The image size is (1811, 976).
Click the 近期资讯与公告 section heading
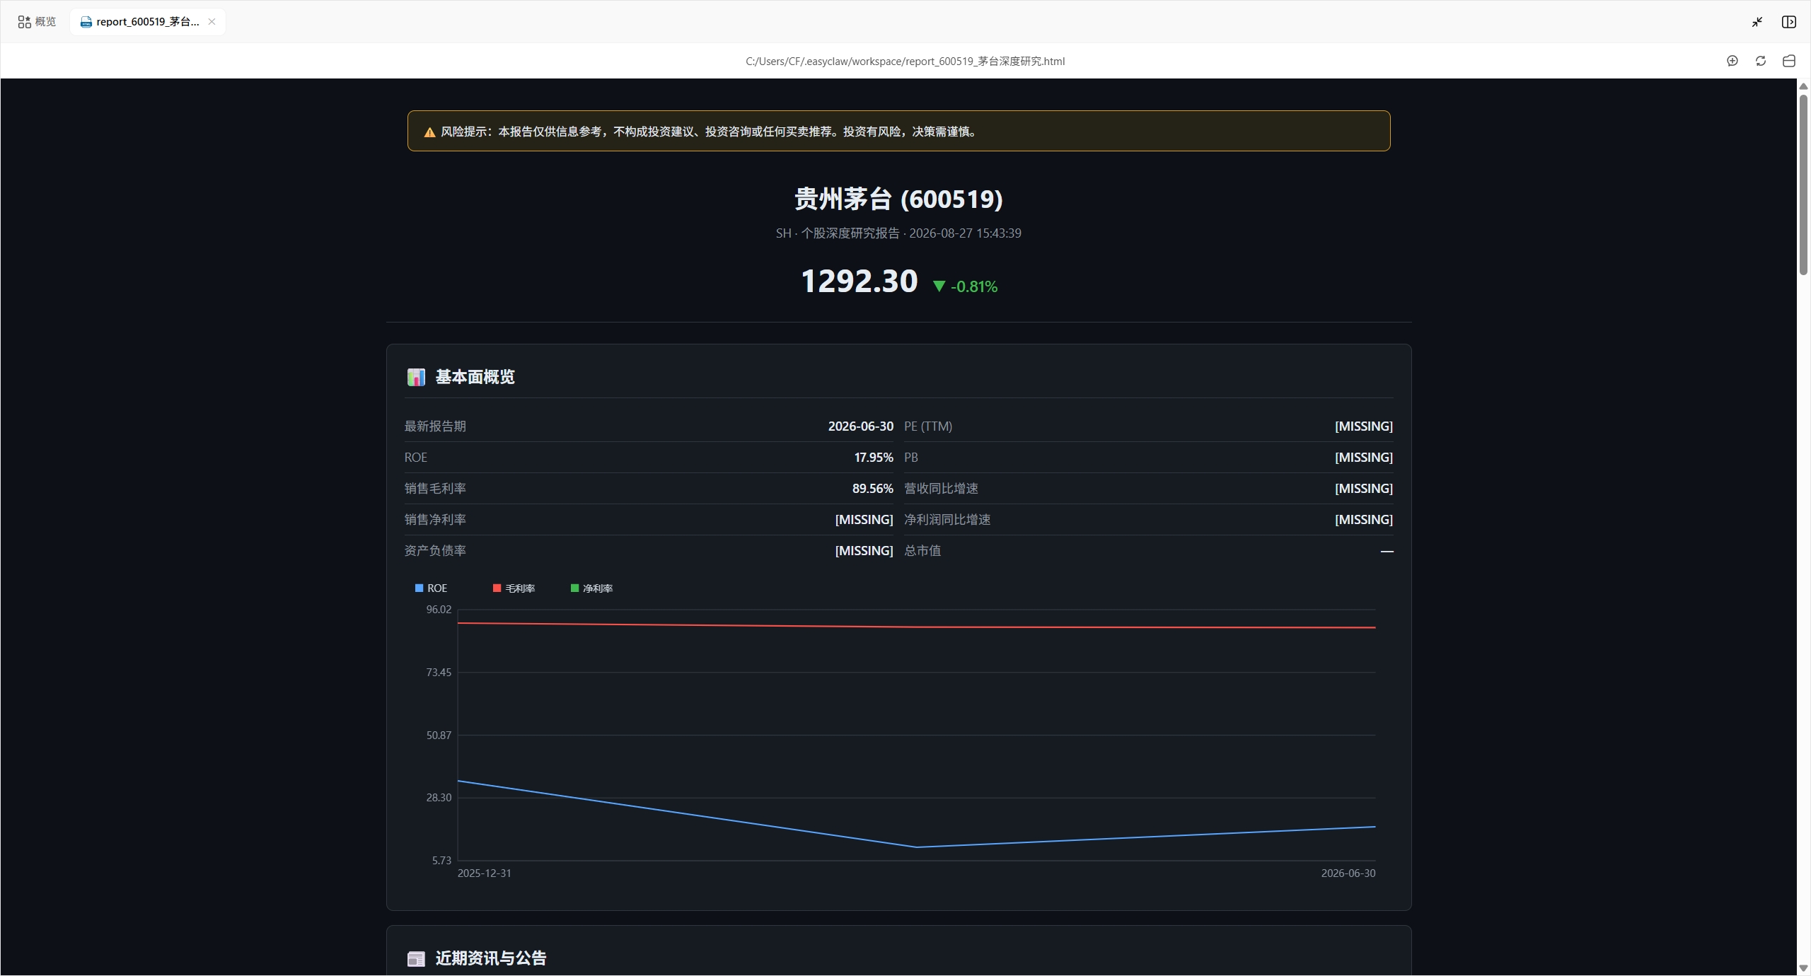pos(491,958)
